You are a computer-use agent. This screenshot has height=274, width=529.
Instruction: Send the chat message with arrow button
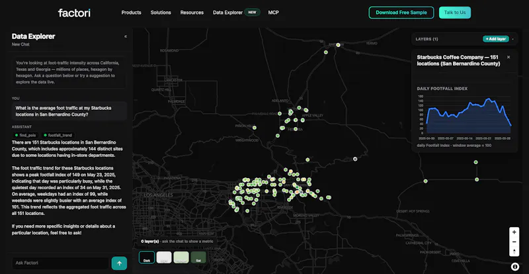point(119,263)
